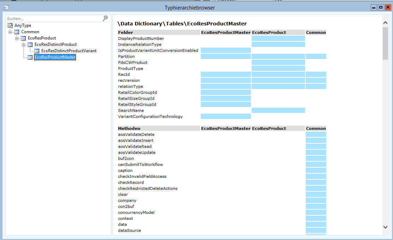Click the aosValidateRead method
The width and height of the screenshot is (393, 240).
click(x=135, y=147)
